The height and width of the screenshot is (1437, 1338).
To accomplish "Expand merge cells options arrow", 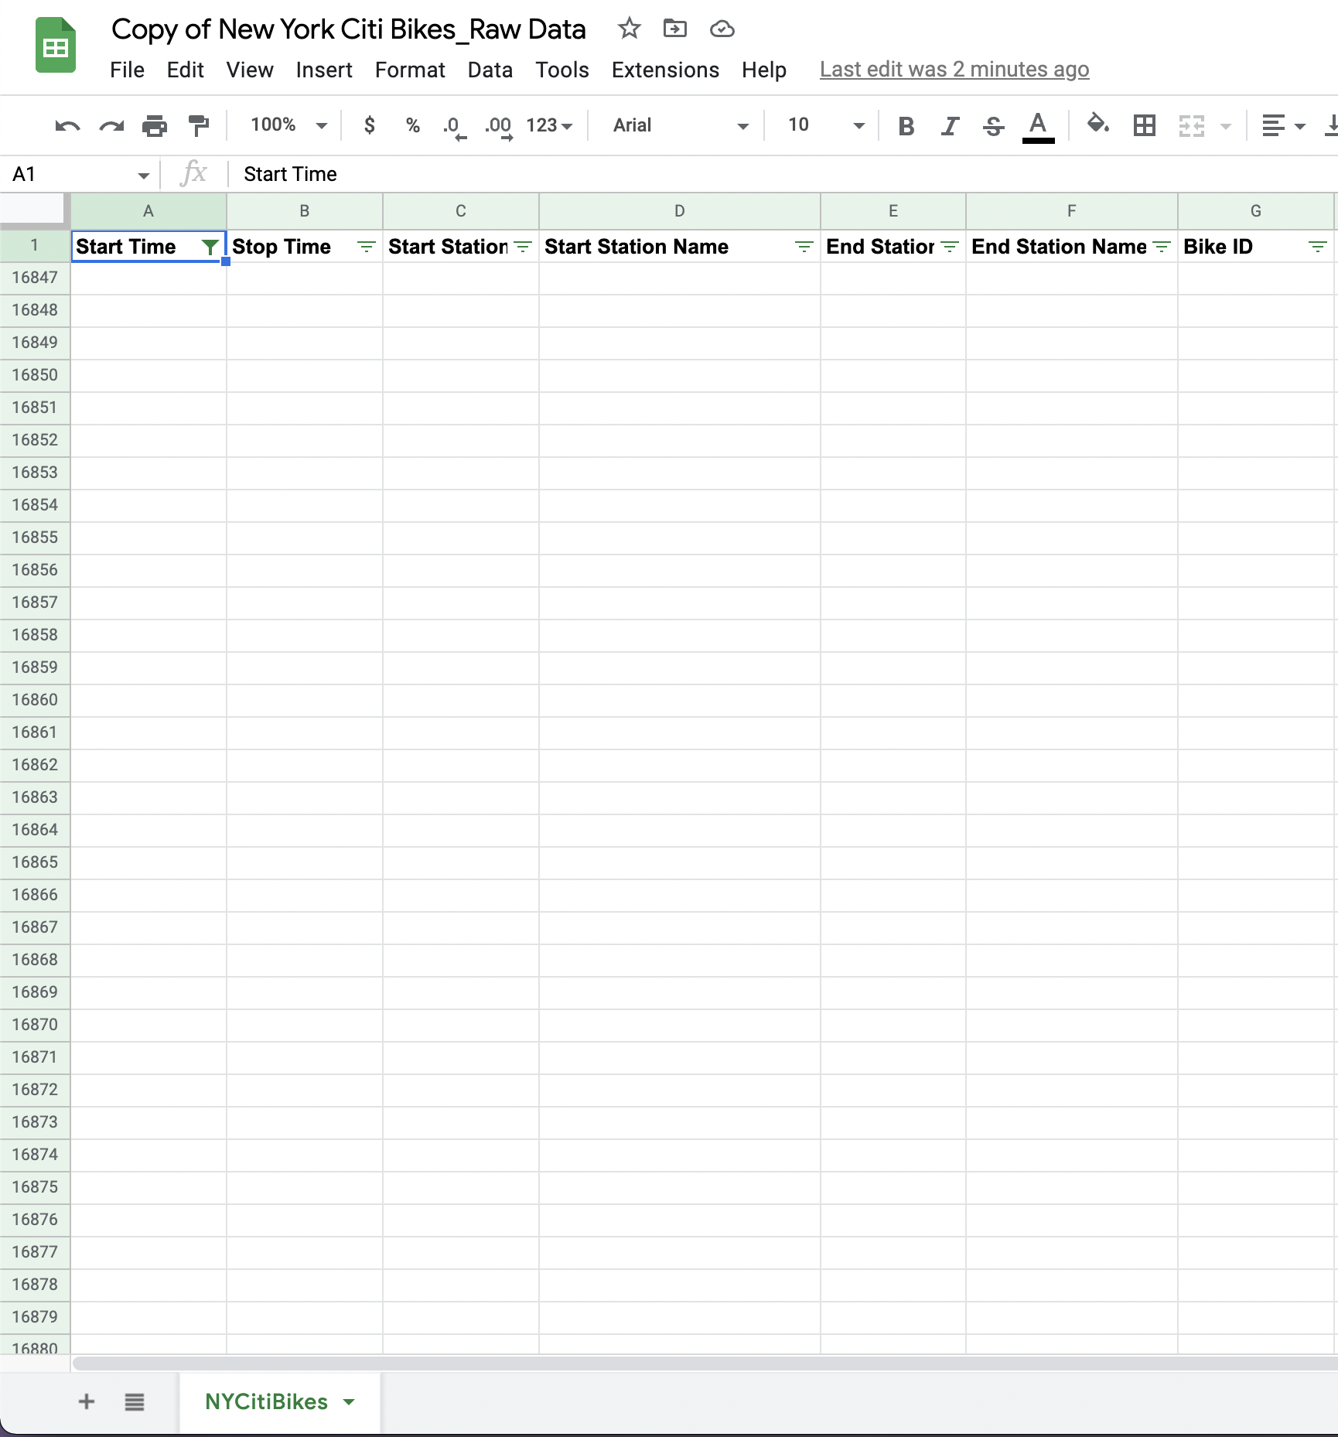I will [x=1226, y=126].
